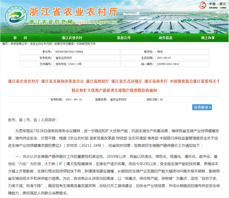229x198 pixels.
Task: Open the 浙江农业农村 navigation tab
Action: click(x=70, y=38)
